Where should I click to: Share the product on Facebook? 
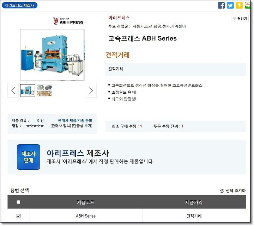coord(221,5)
